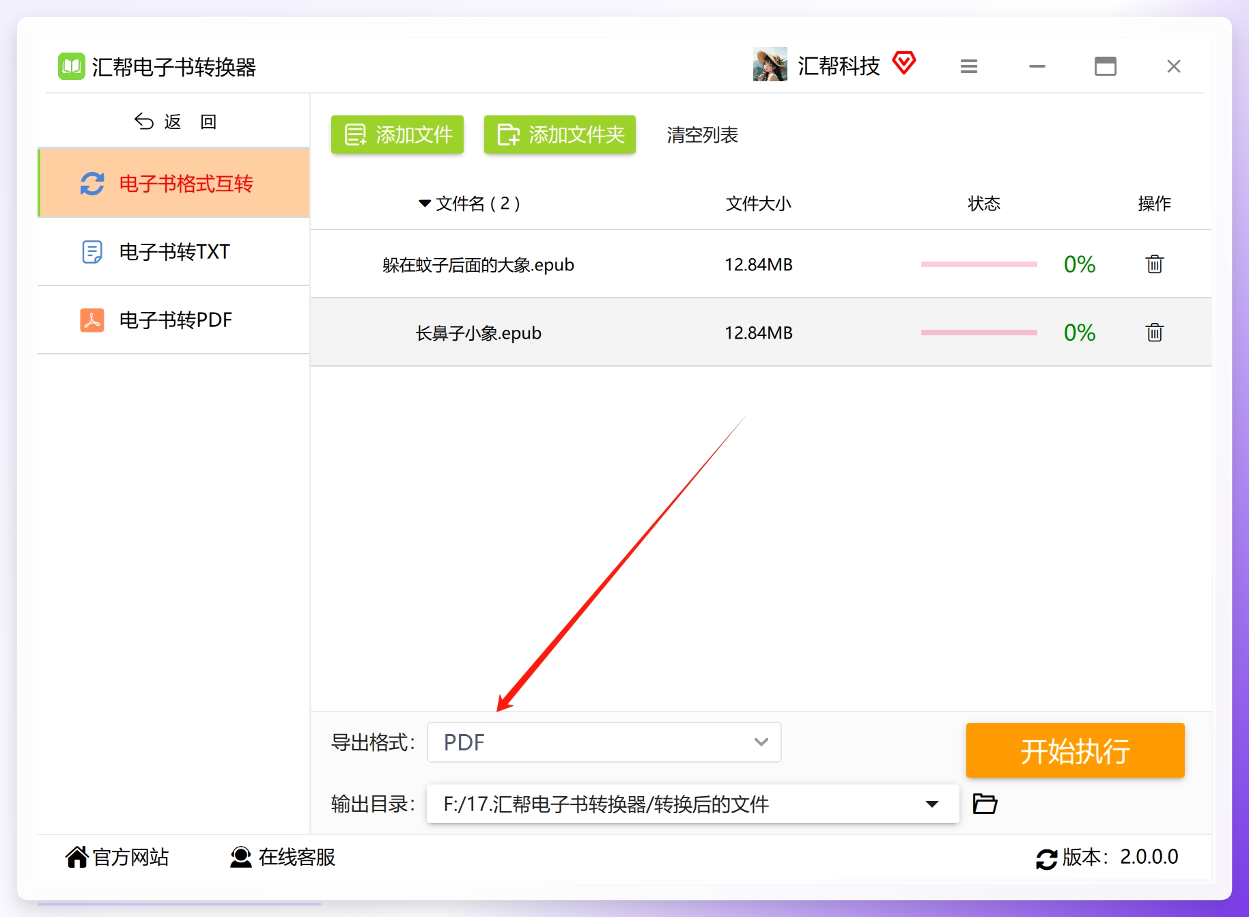Delete 躲在蚊子后面的大象.epub with its trash icon
Viewport: 1249px width, 917px height.
pyautogui.click(x=1154, y=264)
